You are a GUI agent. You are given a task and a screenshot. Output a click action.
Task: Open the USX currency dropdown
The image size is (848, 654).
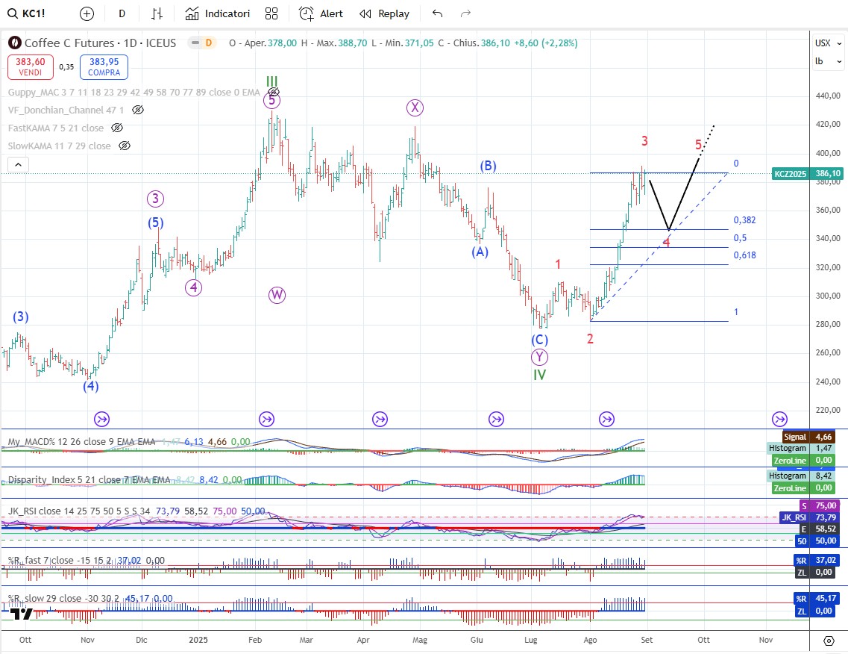point(823,43)
